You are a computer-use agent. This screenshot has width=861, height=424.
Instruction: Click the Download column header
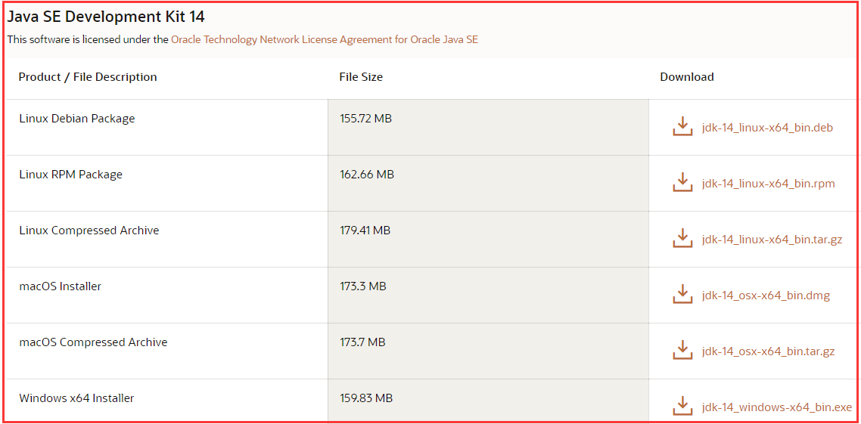click(x=687, y=77)
